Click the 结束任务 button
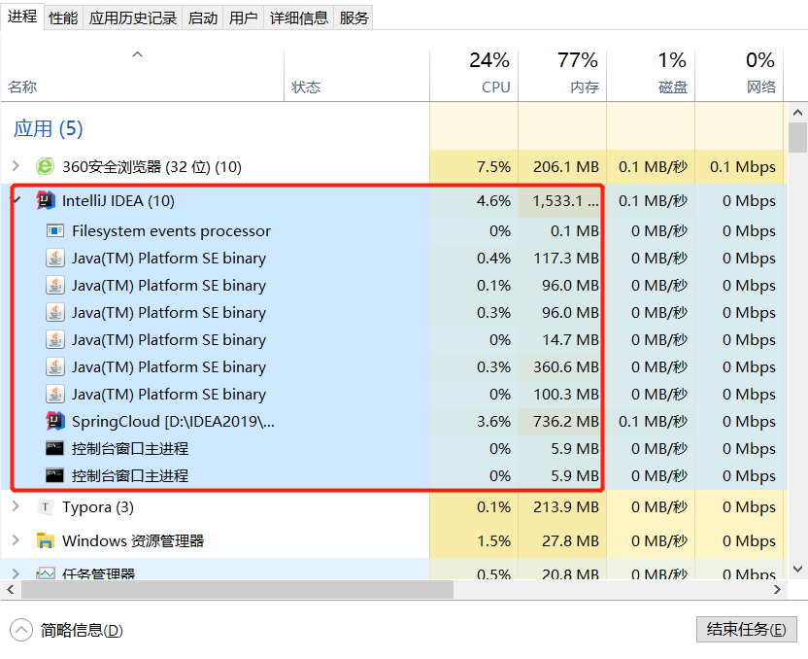This screenshot has height=659, width=808. pos(746,629)
